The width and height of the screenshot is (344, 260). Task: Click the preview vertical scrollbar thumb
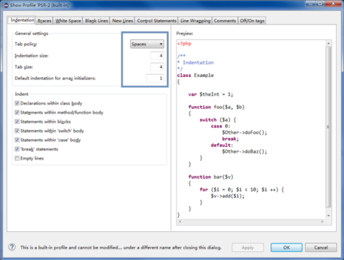click(328, 127)
